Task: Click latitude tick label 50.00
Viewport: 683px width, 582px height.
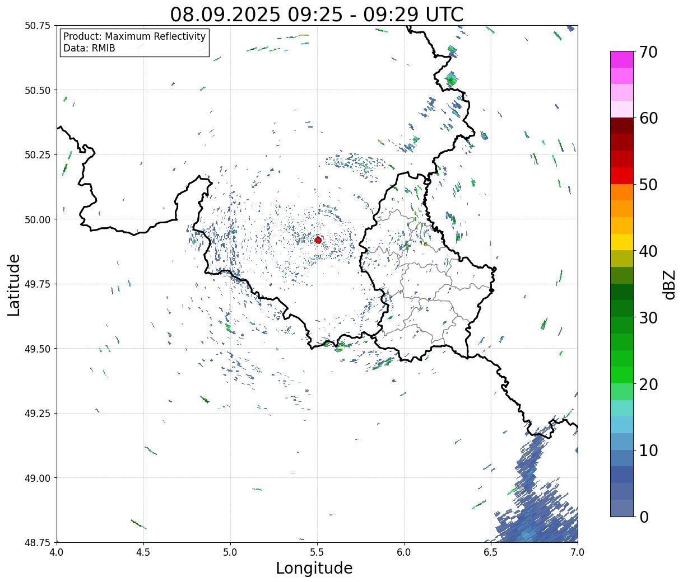Action: (x=38, y=219)
